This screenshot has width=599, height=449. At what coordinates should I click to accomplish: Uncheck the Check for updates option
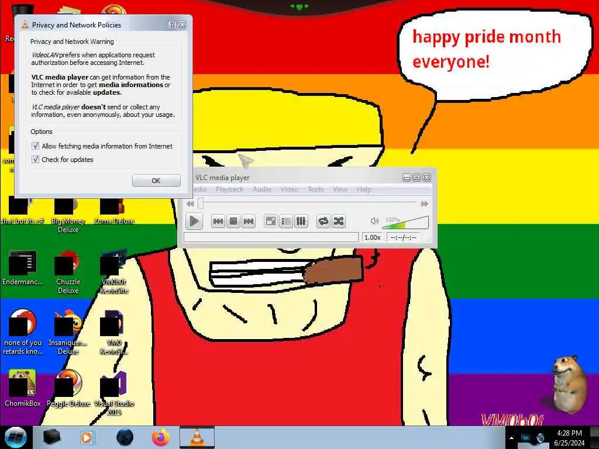[36, 159]
